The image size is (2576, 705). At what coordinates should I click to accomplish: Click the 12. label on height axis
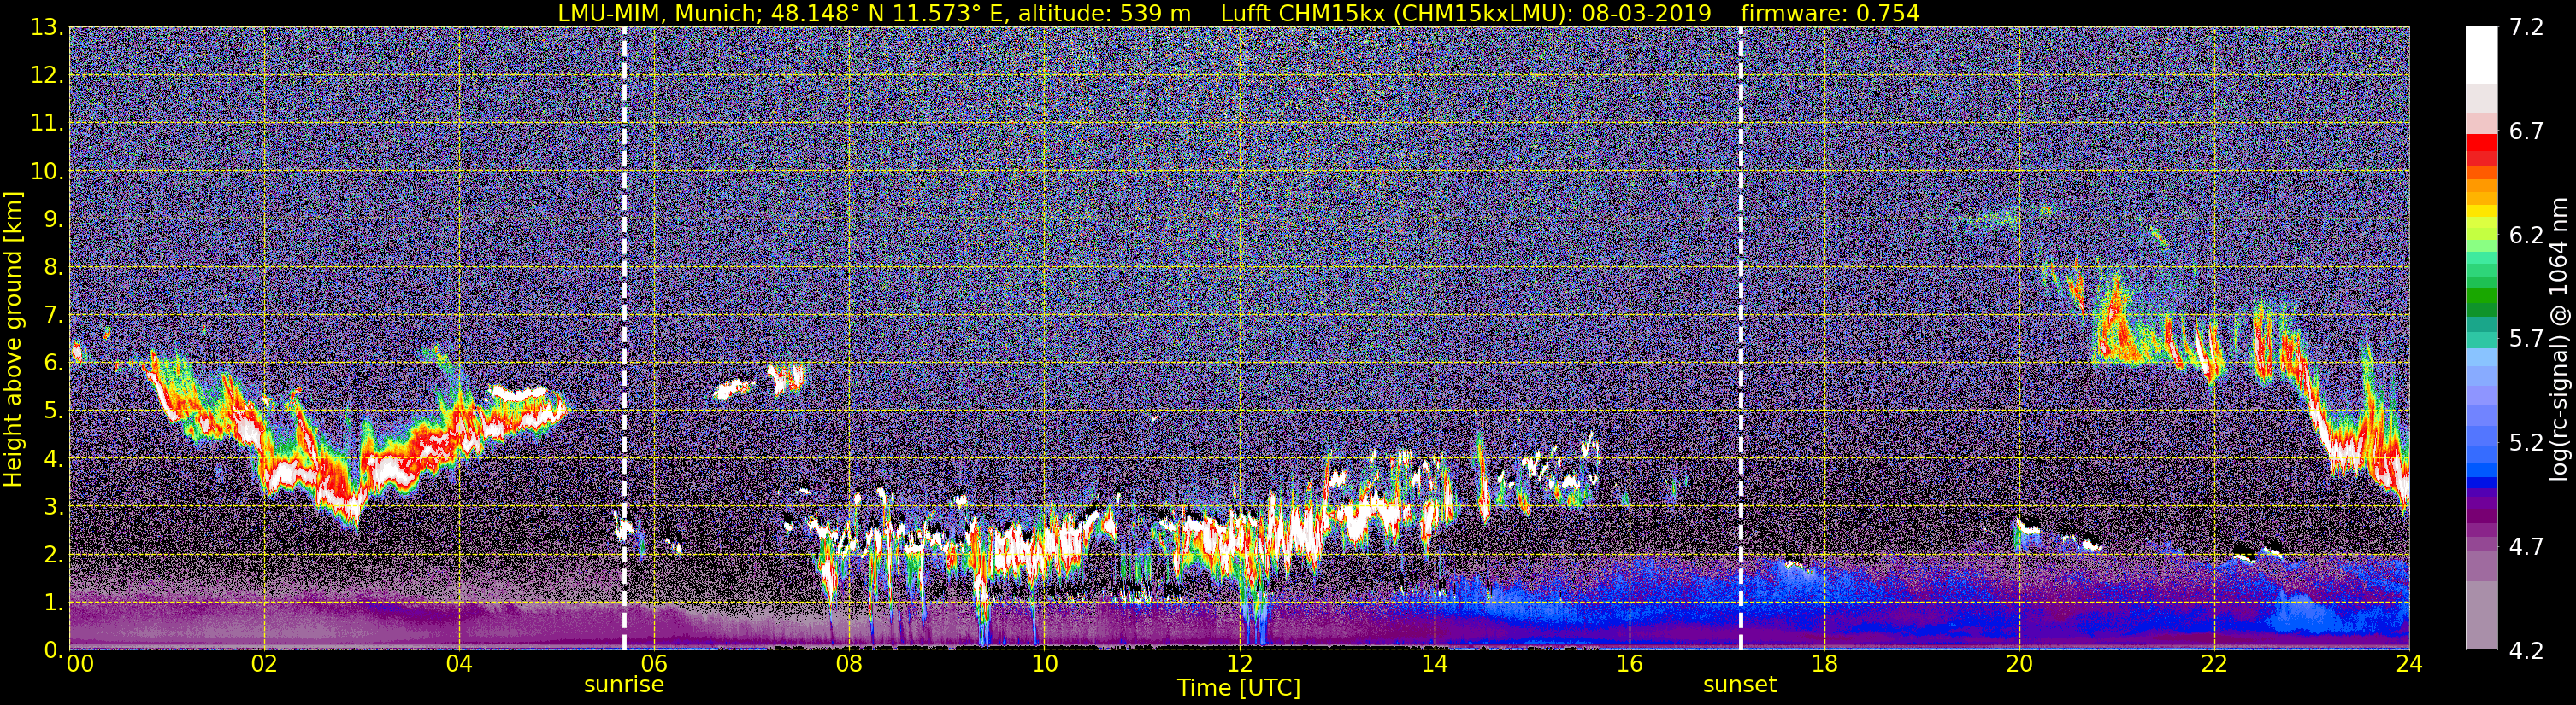[47, 76]
